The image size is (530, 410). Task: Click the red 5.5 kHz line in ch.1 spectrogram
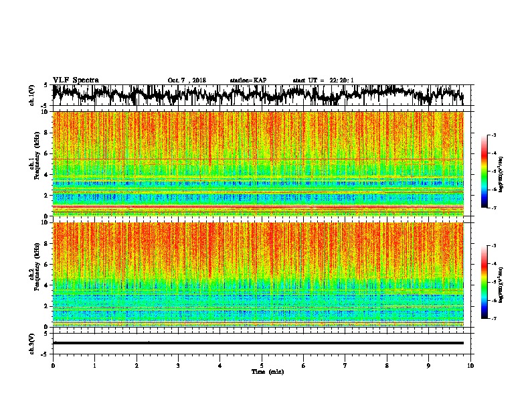[x=258, y=159]
